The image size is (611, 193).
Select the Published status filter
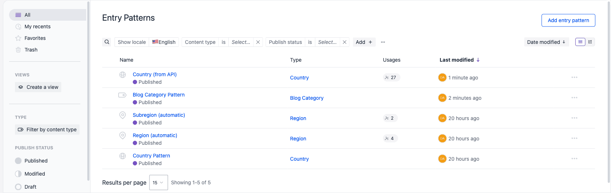pyautogui.click(x=32, y=161)
